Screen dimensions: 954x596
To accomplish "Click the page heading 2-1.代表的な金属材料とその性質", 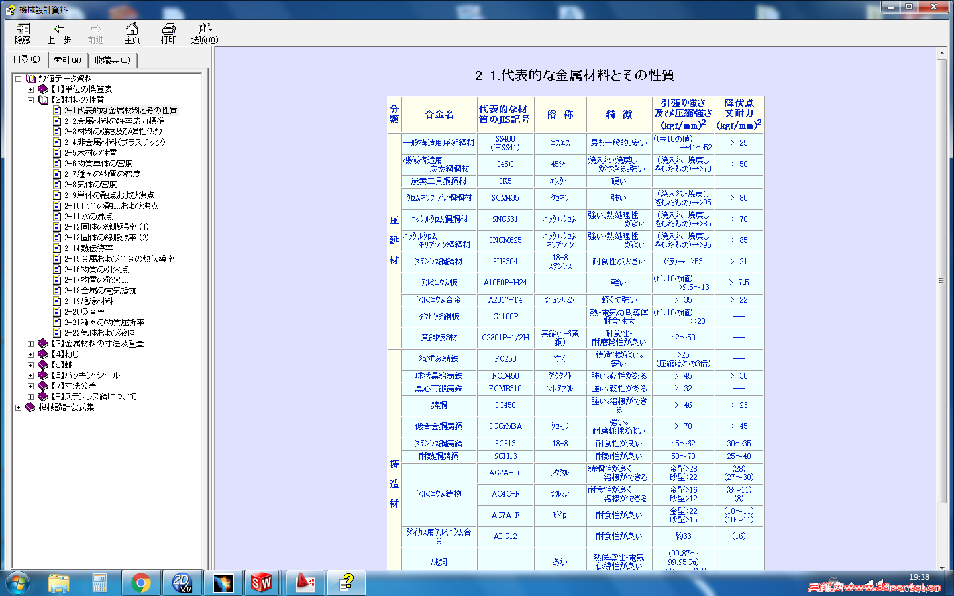I will pos(575,75).
